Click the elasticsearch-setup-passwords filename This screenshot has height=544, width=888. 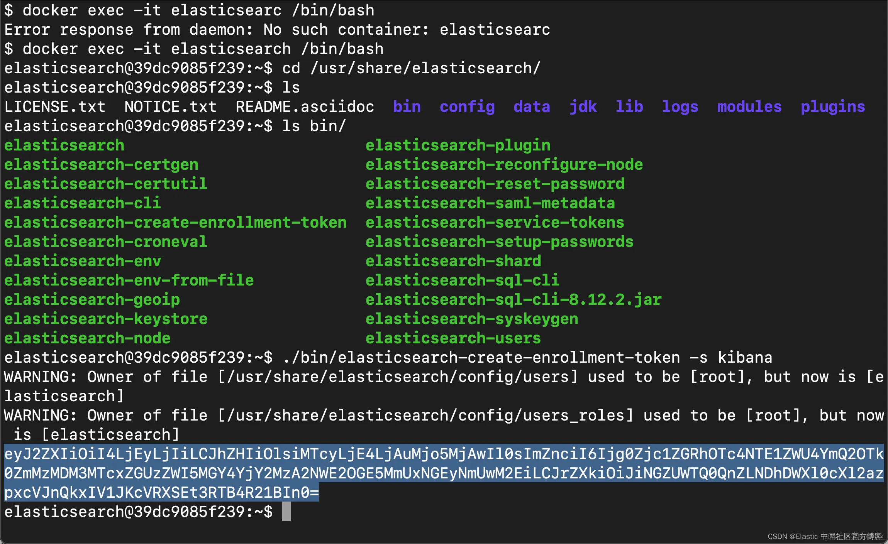click(x=499, y=242)
